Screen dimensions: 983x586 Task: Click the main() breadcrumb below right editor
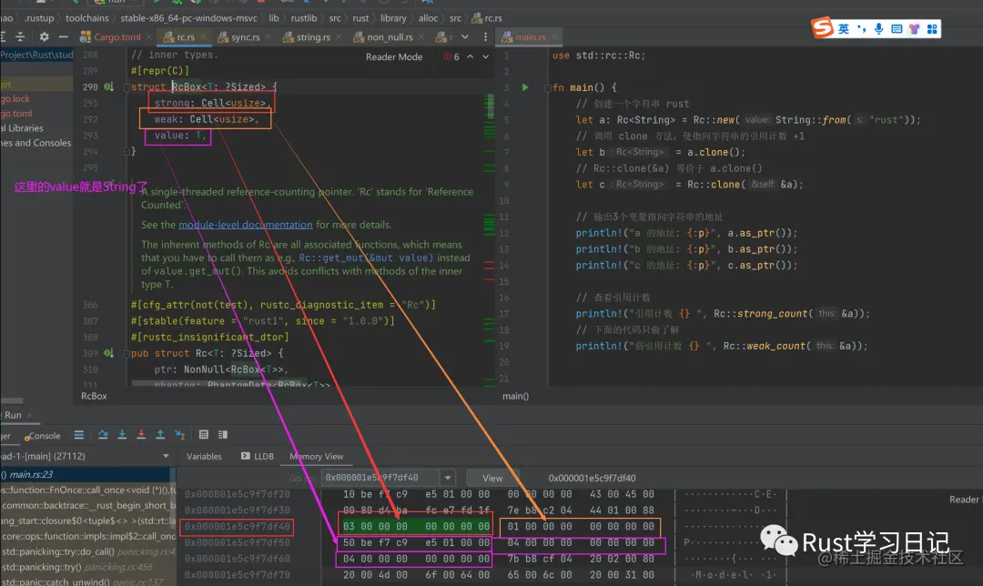click(x=515, y=396)
